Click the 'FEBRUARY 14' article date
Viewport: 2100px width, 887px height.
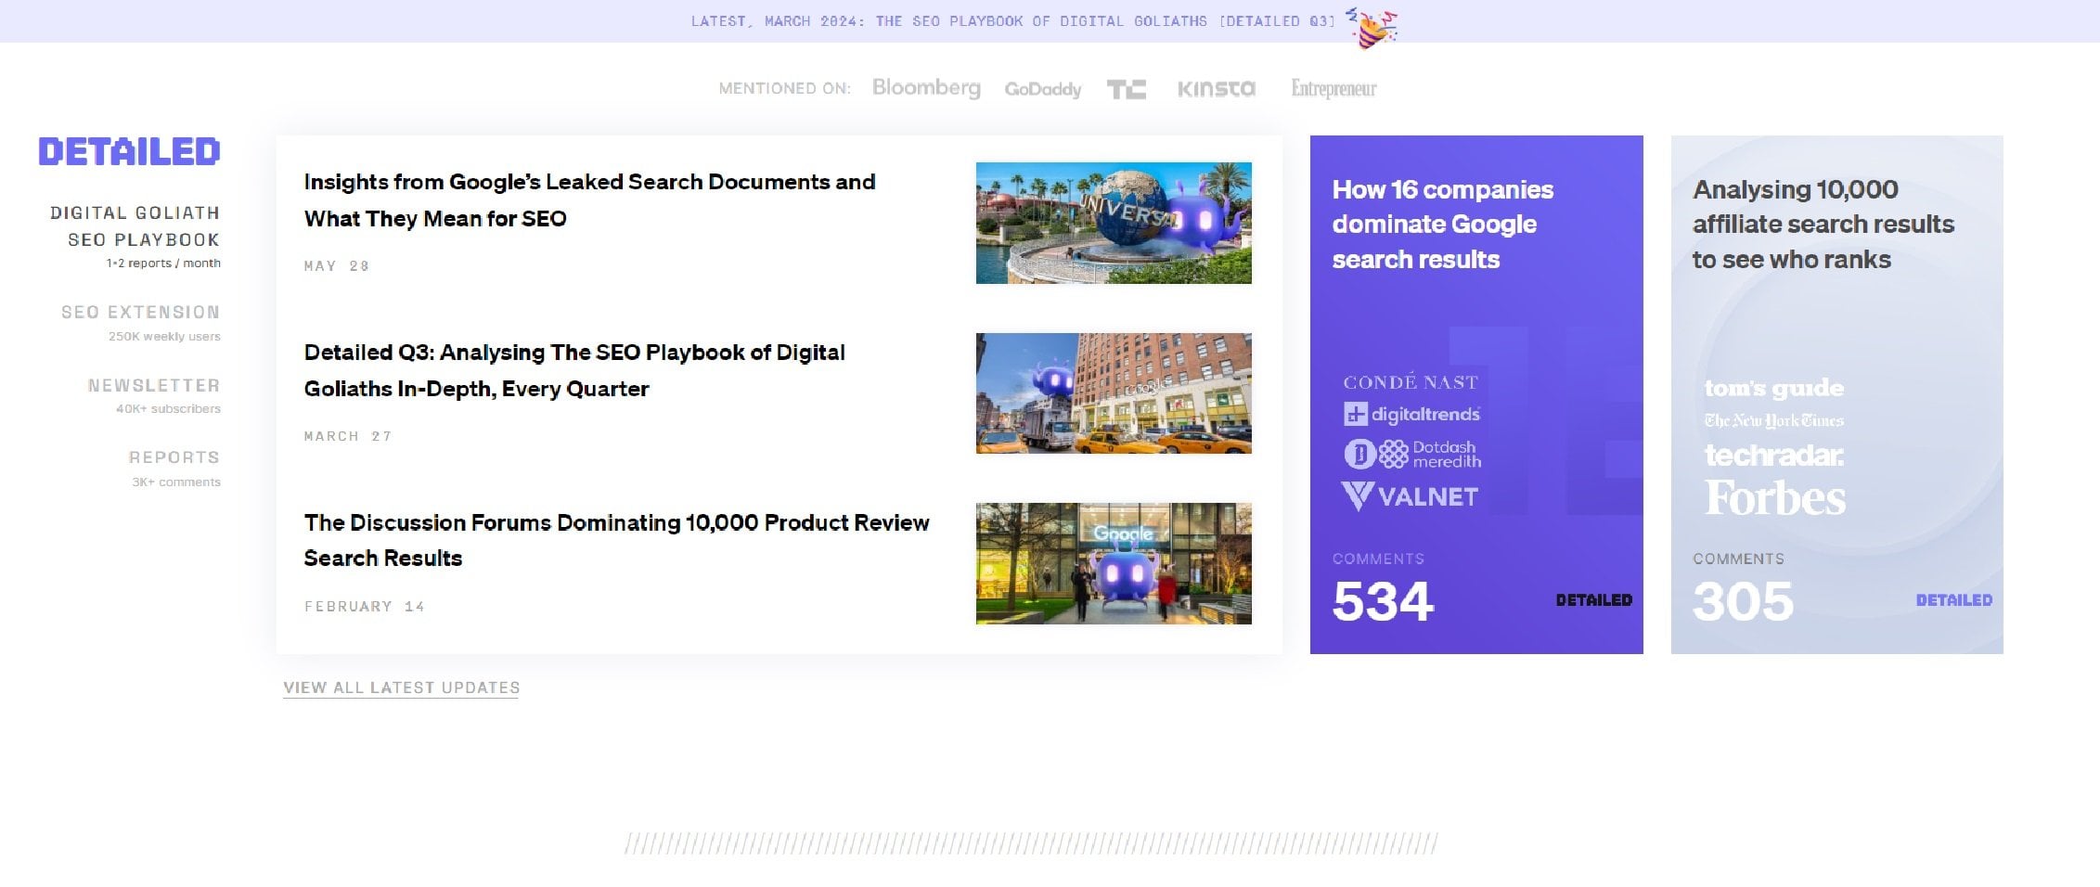tap(364, 607)
